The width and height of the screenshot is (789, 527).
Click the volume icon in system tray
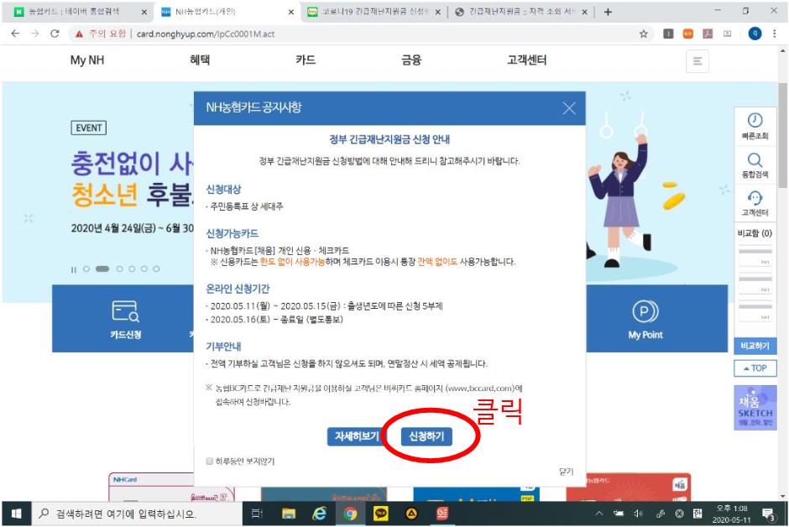pyautogui.click(x=638, y=514)
